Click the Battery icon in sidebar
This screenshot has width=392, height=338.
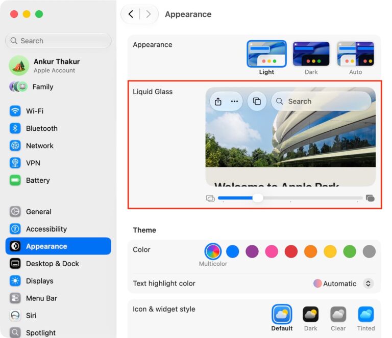pos(15,180)
